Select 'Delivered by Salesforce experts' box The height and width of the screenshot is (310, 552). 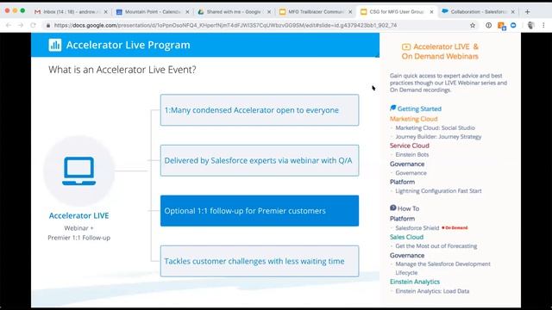click(x=260, y=160)
